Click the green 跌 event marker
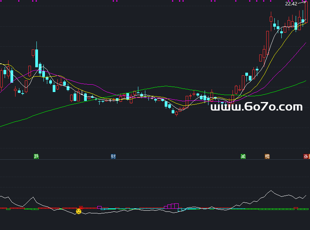Image resolution: width=310 pixels, height=230 pixels. point(36,157)
